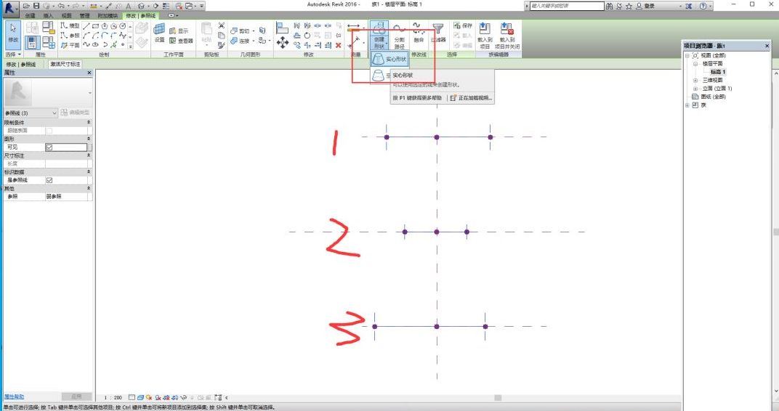The height and width of the screenshot is (411, 779).
Task: Select the 分割路径 (Divide Path) tool
Action: click(399, 33)
